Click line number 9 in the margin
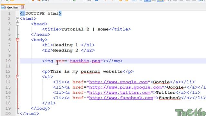This screenshot has height=116, width=206. tap(9, 56)
